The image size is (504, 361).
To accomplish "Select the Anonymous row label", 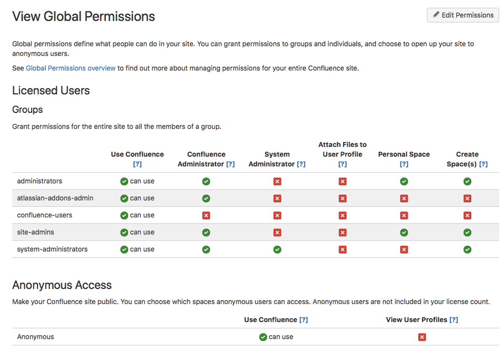I will (x=35, y=337).
